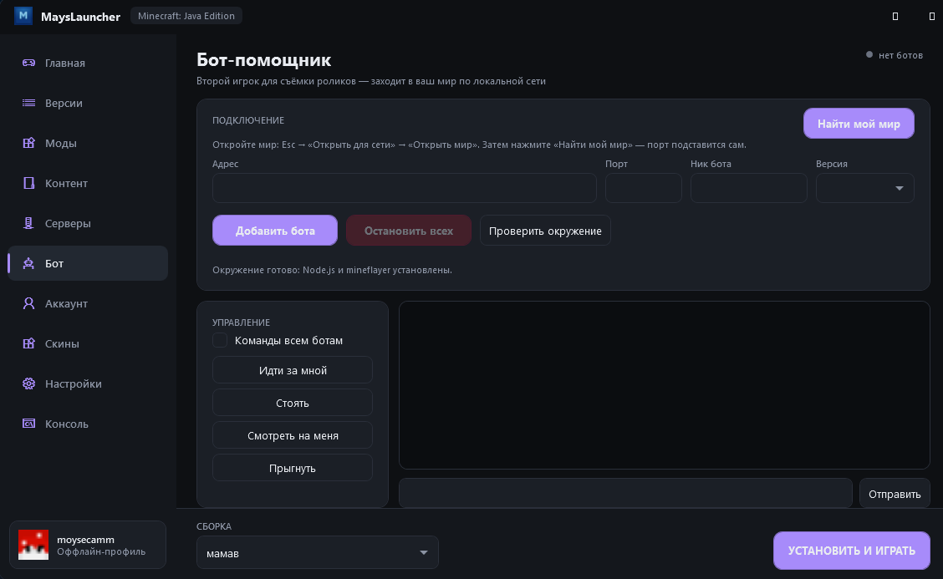Image resolution: width=943 pixels, height=579 pixels.
Task: Click the Стоять command button
Action: click(293, 402)
